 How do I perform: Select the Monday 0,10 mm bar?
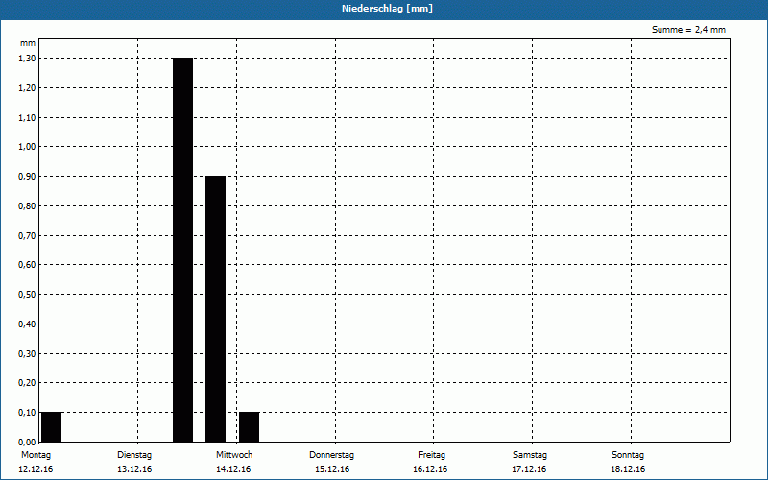[52, 427]
